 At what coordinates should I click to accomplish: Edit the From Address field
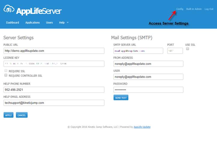tap(148, 64)
